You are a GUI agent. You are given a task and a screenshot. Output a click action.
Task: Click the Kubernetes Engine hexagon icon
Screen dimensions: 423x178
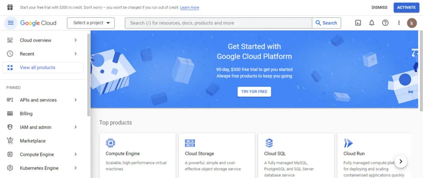[x=10, y=168]
